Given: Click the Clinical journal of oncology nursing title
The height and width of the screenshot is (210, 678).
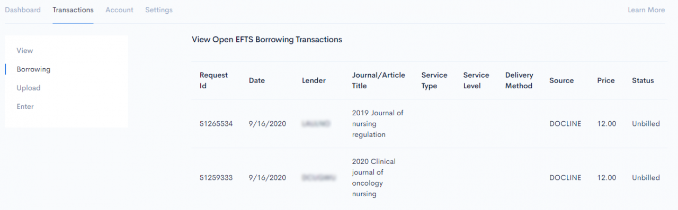Looking at the screenshot, I should tap(374, 178).
